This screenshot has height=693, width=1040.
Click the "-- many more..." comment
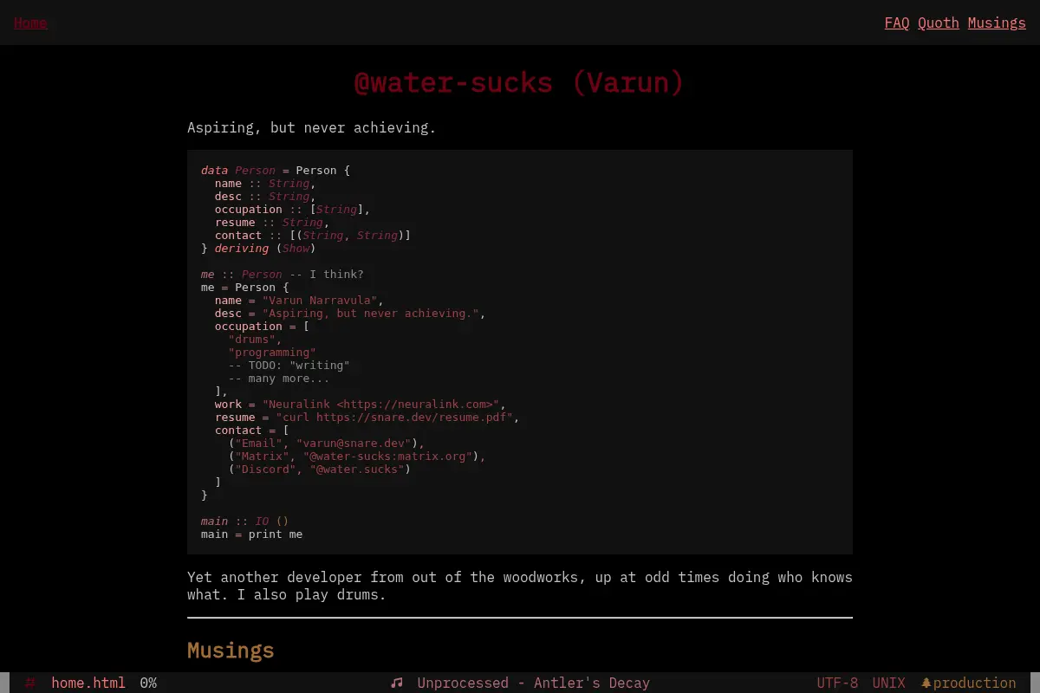(x=279, y=379)
